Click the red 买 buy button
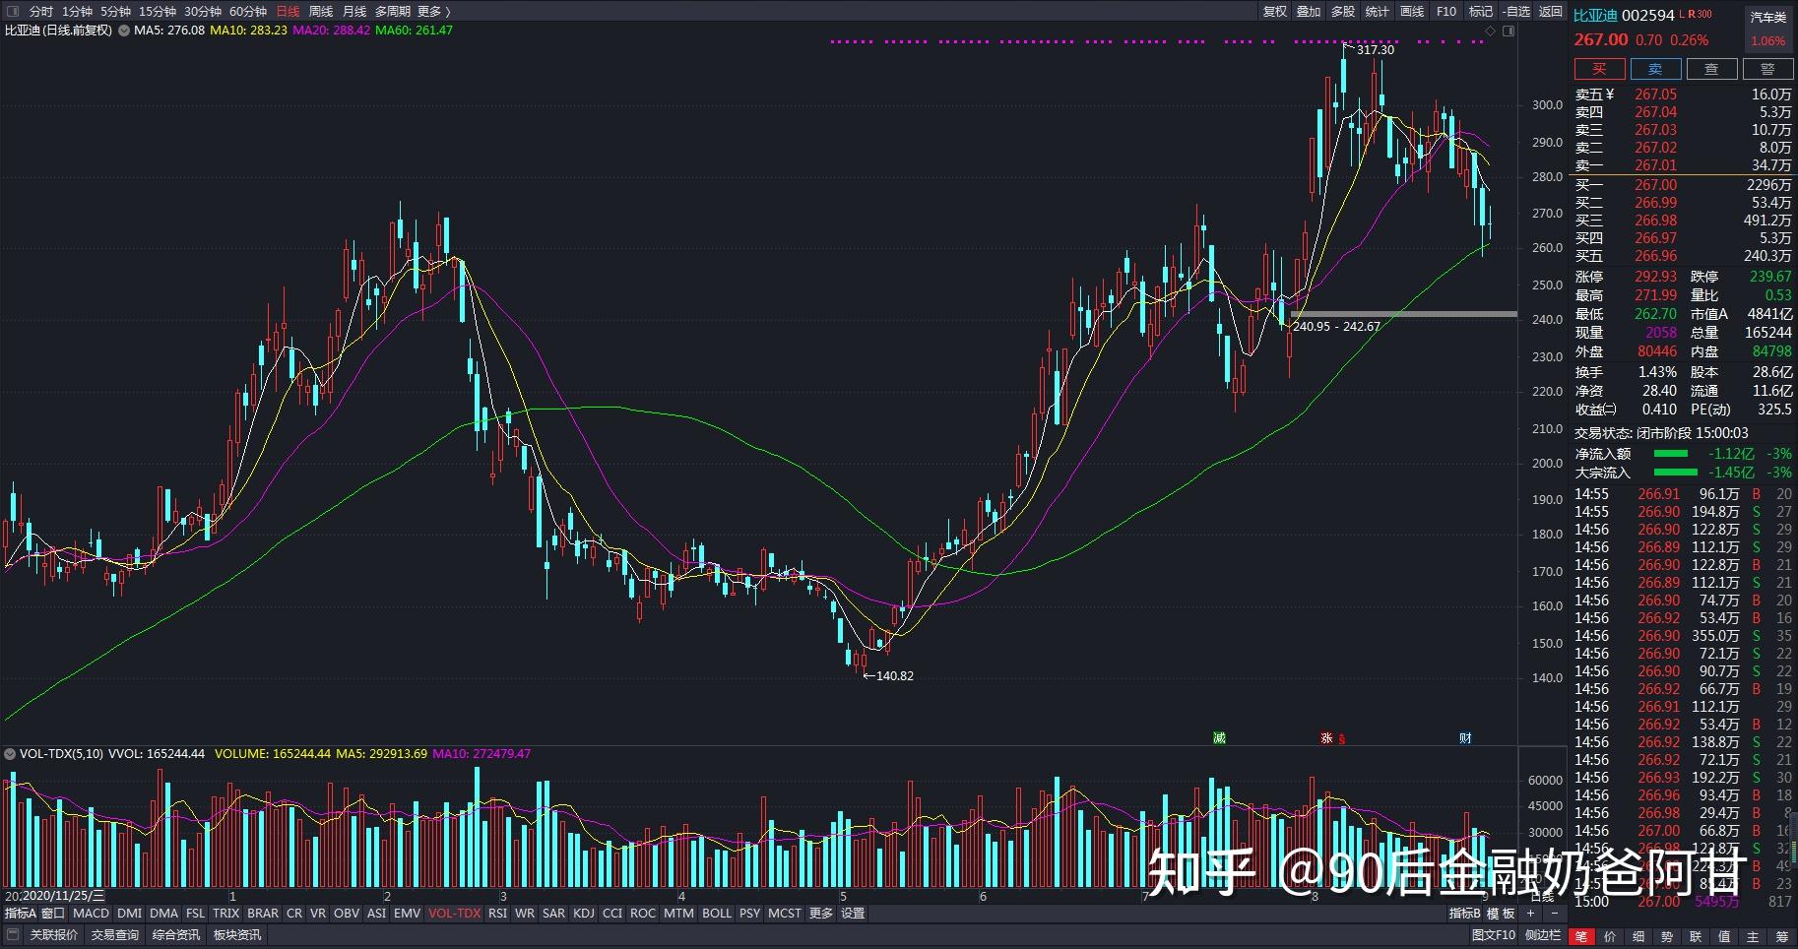Image resolution: width=1798 pixels, height=949 pixels. point(1599,69)
